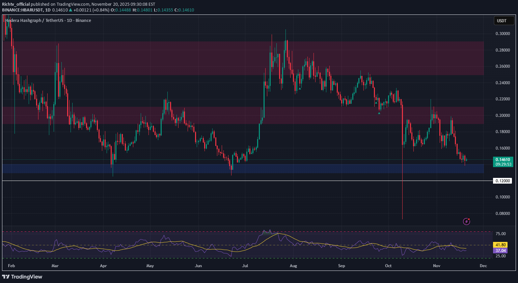Viewport: 518px width, 283px height.
Task: Click the green up arrow beside 0.14610 in header
Action: pyautogui.click(x=70, y=10)
